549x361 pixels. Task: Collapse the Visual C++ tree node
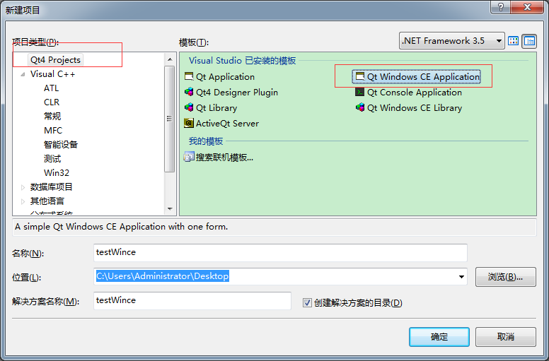(x=23, y=74)
